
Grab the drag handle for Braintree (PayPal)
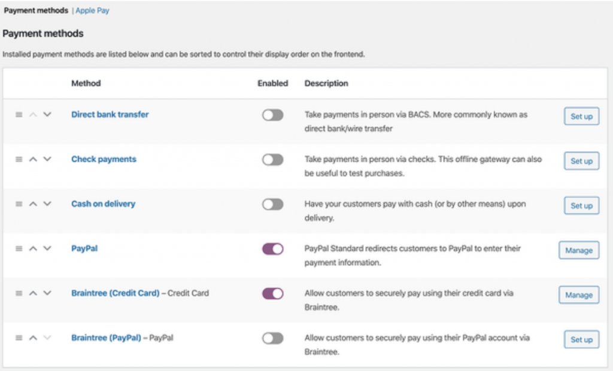pyautogui.click(x=19, y=338)
